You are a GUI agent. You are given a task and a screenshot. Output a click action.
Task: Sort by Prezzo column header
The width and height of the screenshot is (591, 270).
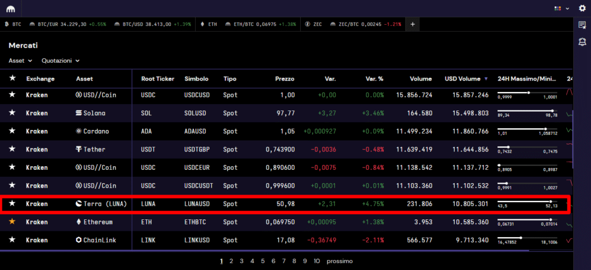point(285,79)
